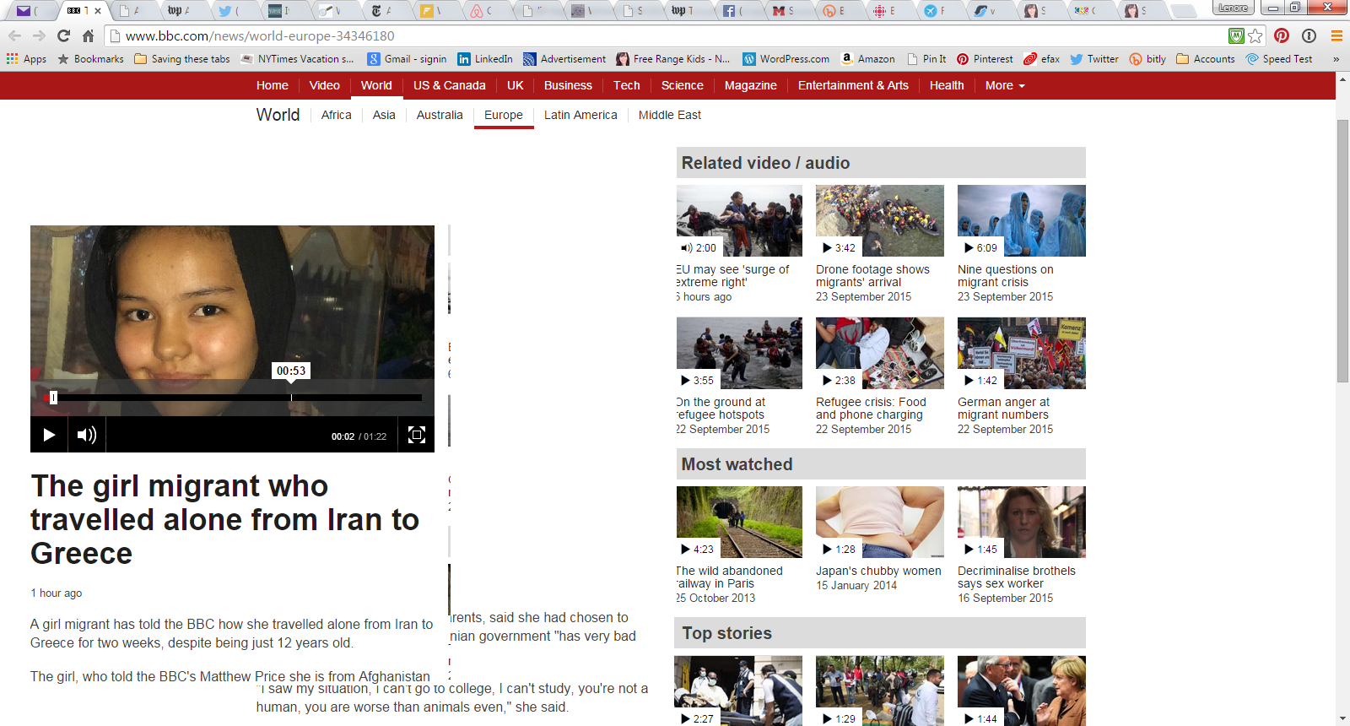
Task: Open the Apps grid shortcut
Action: click(x=26, y=59)
